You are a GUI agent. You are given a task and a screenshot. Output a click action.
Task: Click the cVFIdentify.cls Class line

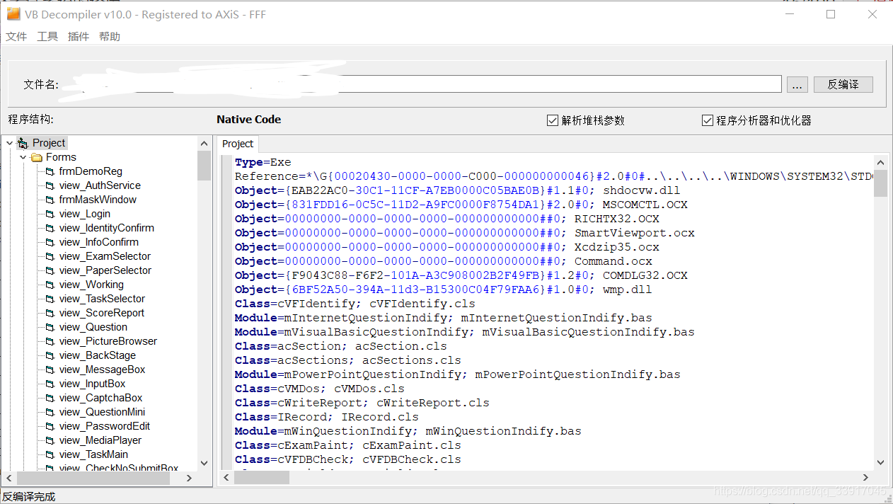pyautogui.click(x=355, y=304)
